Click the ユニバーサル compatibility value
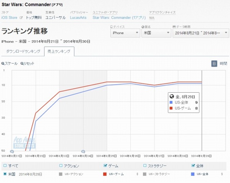The height and width of the screenshot is (183, 230). 56,18
